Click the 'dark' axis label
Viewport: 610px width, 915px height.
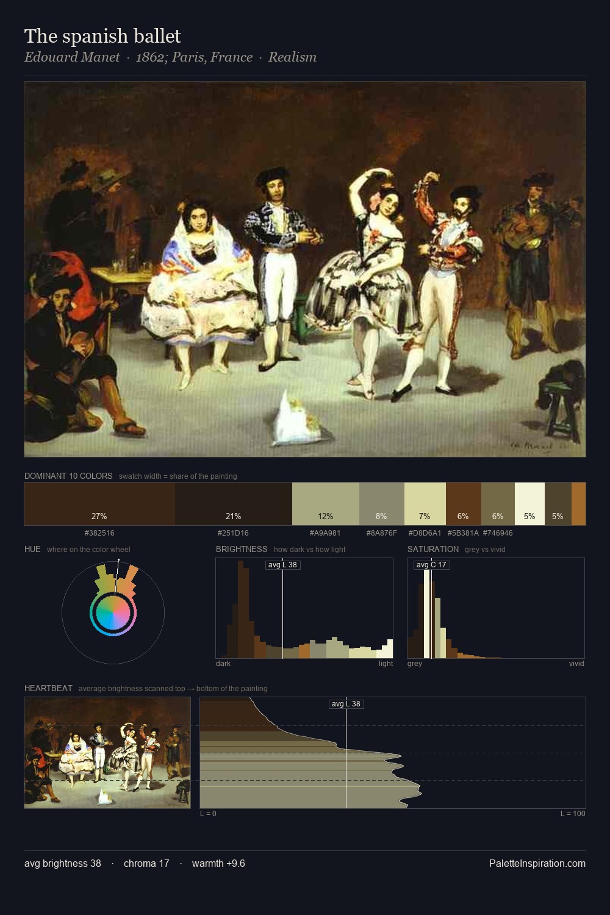click(x=223, y=664)
